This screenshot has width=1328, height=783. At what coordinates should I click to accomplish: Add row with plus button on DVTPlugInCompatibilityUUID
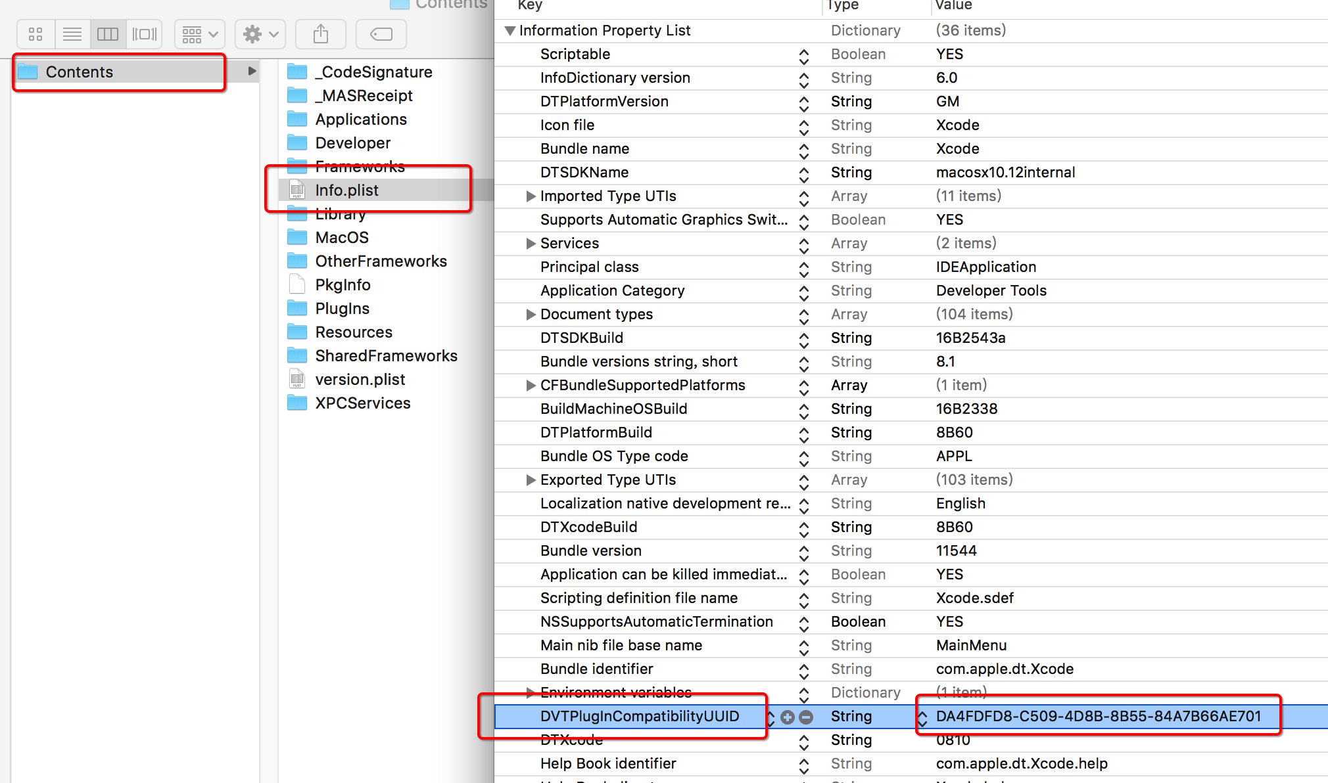[788, 717]
